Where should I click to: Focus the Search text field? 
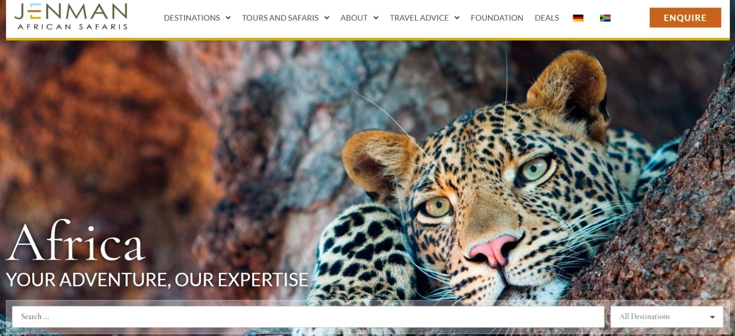coord(308,317)
